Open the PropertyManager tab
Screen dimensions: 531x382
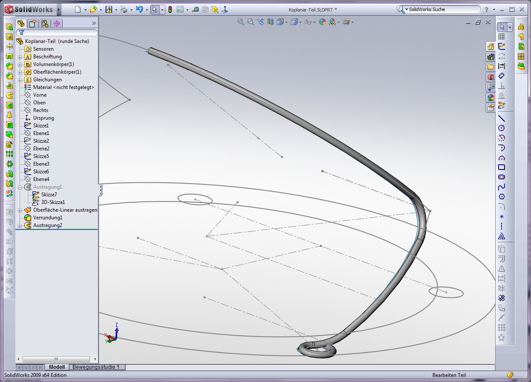[x=32, y=23]
